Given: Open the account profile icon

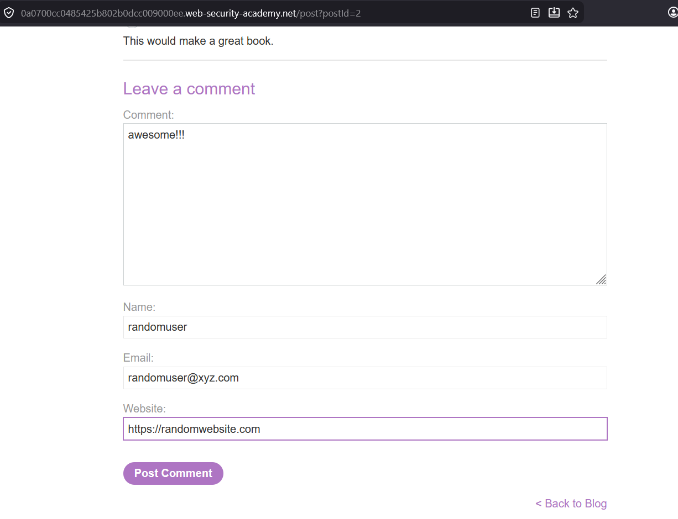Looking at the screenshot, I should (x=672, y=13).
